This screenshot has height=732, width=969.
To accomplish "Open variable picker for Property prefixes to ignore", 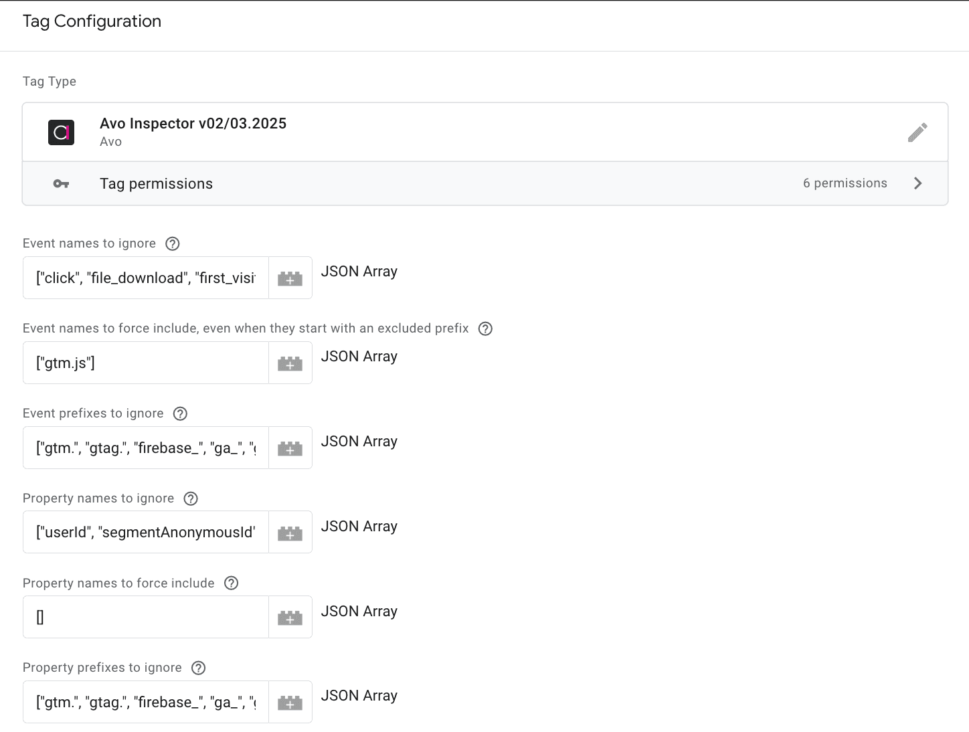I will 290,702.
